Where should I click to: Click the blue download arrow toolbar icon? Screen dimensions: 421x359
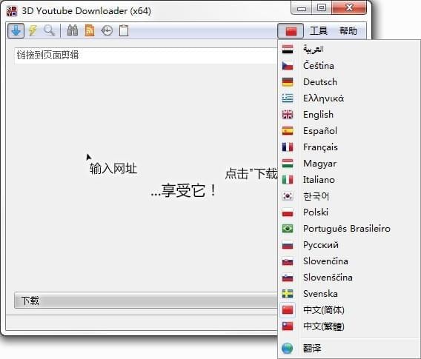point(16,30)
